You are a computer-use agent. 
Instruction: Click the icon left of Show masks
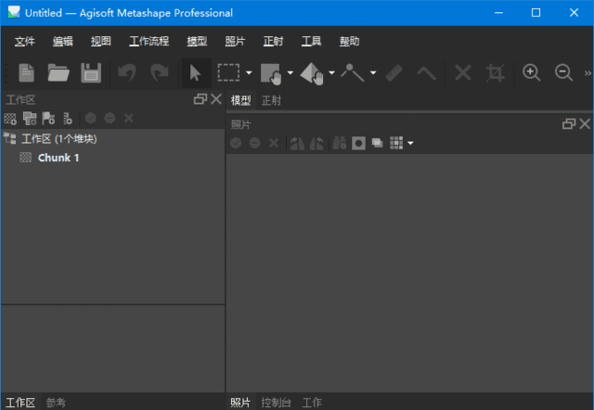tap(340, 143)
